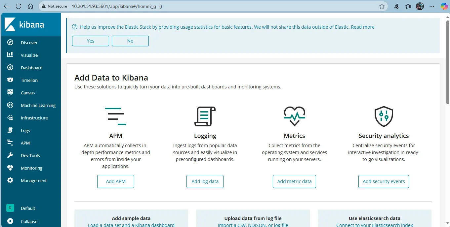450x227 pixels.
Task: Go to browser home icon
Action: click(x=30, y=6)
